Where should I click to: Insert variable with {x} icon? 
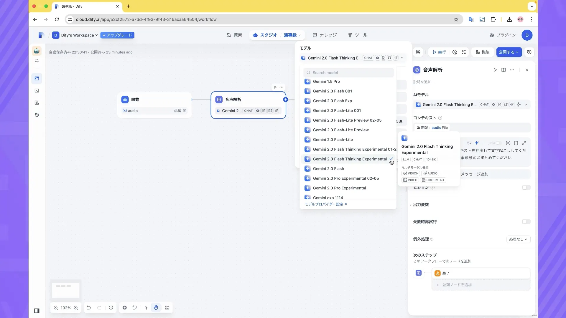pyautogui.click(x=508, y=143)
